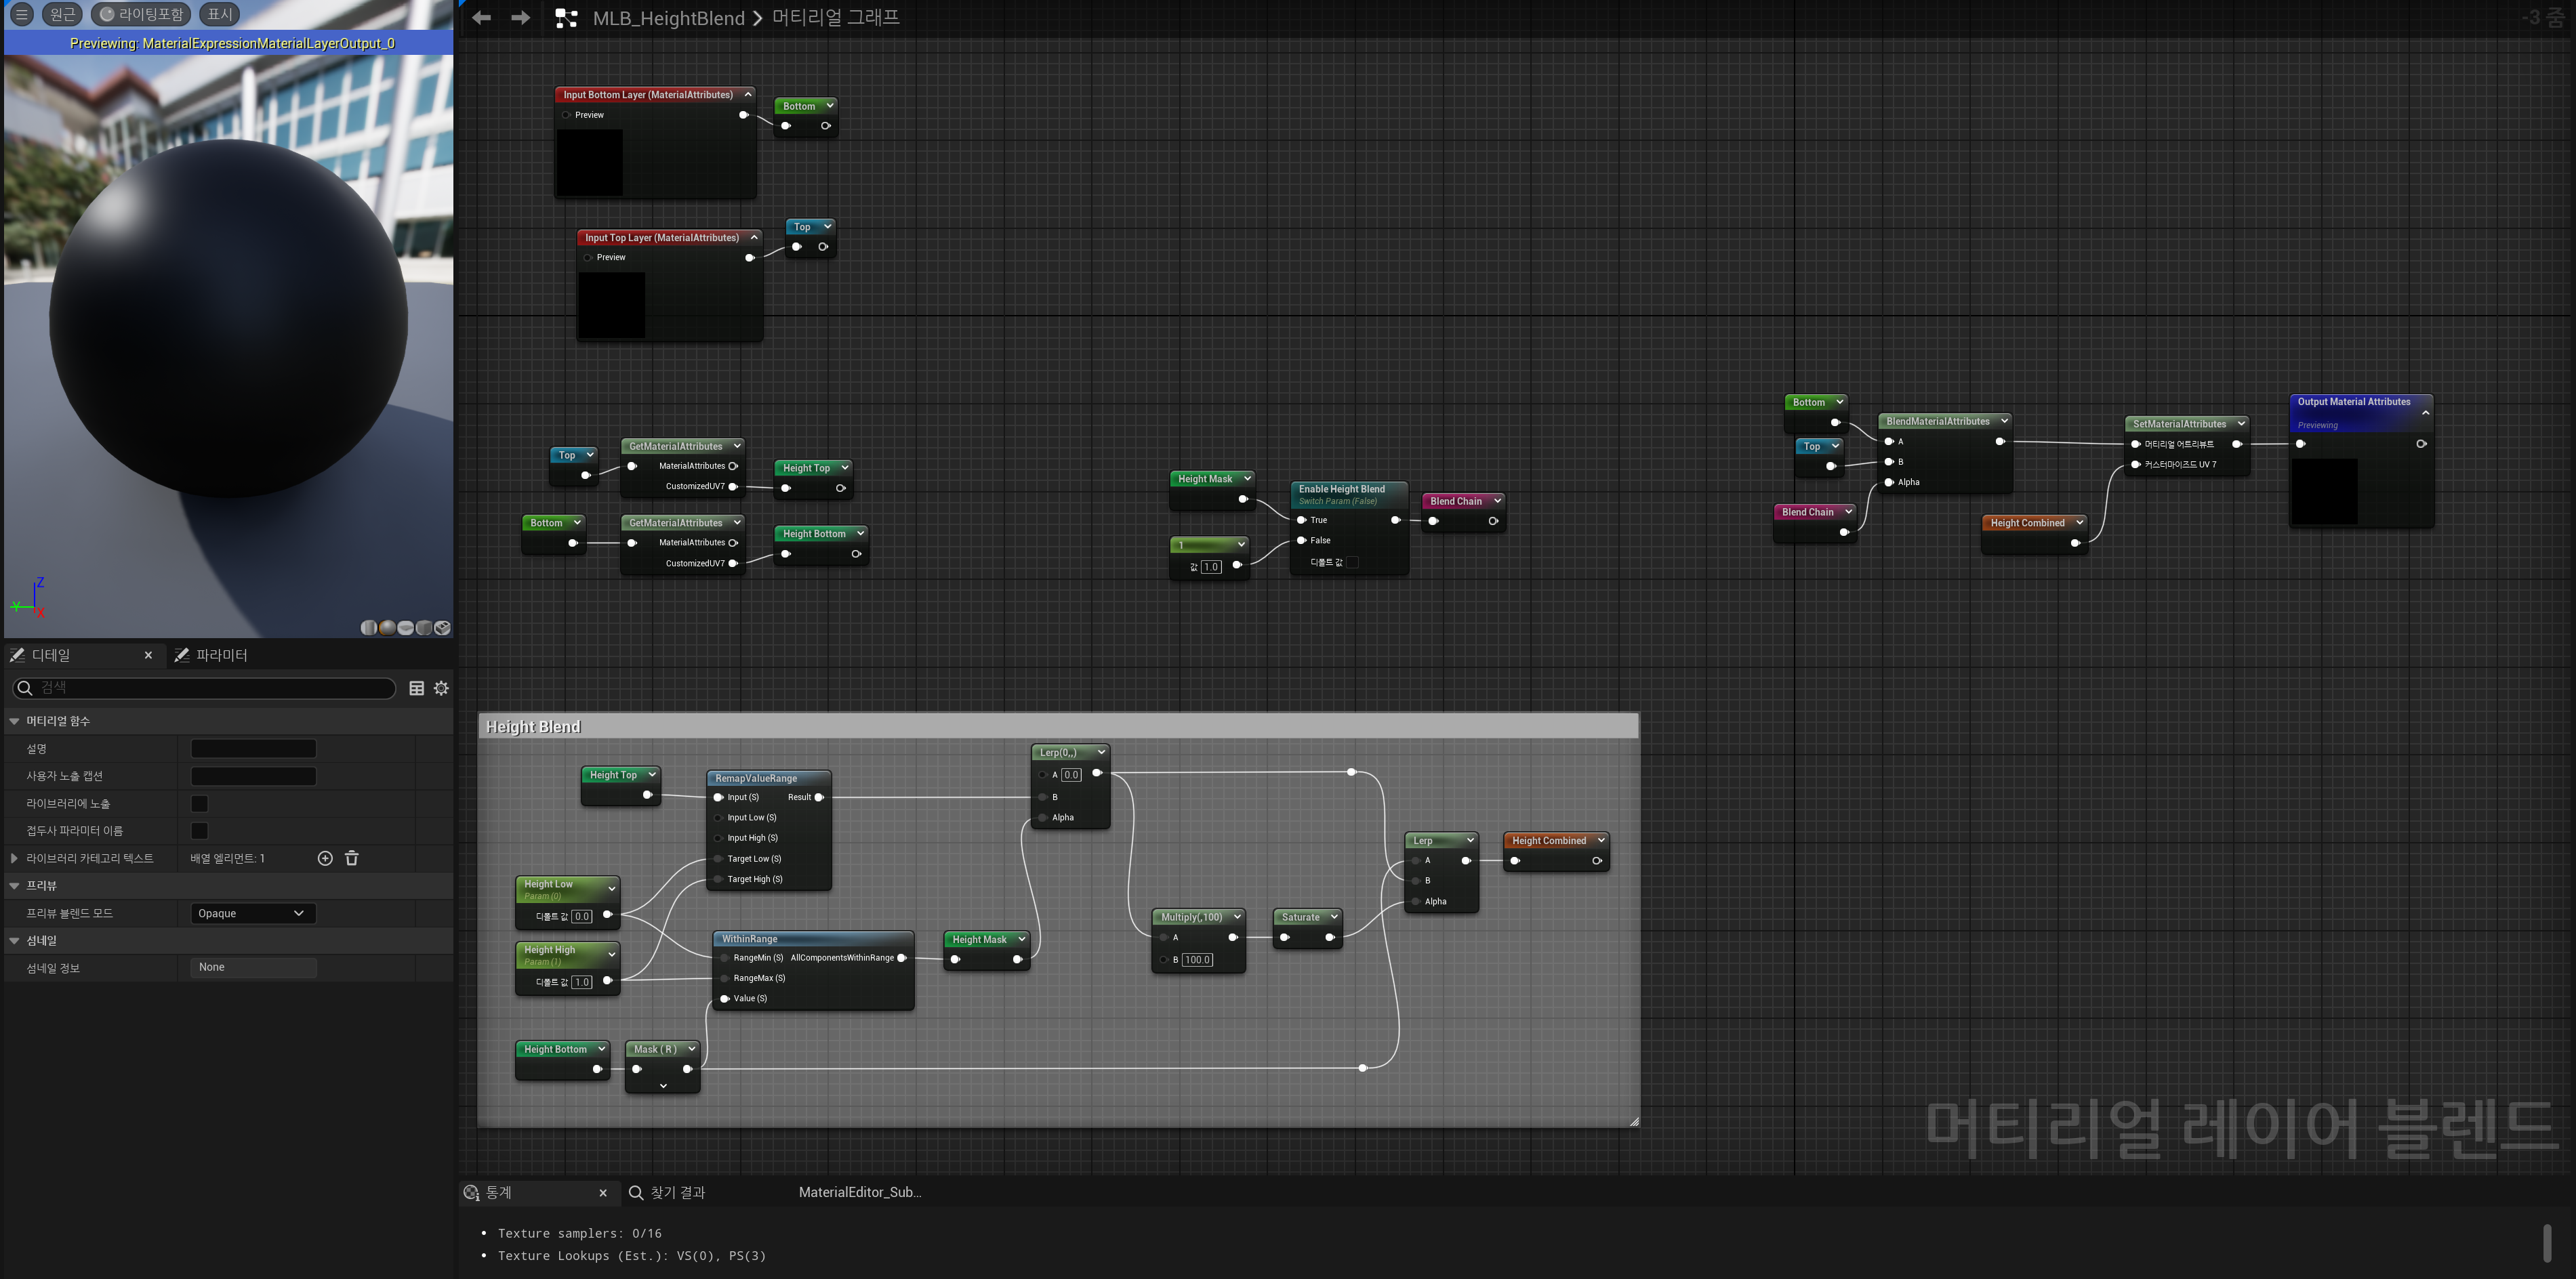
Task: Click the back navigation arrow
Action: pos(482,17)
